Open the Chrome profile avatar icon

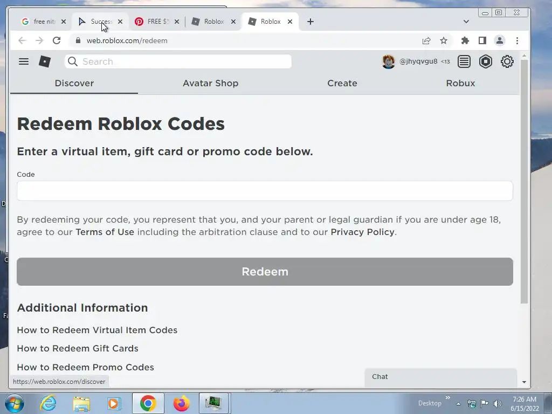pyautogui.click(x=500, y=40)
